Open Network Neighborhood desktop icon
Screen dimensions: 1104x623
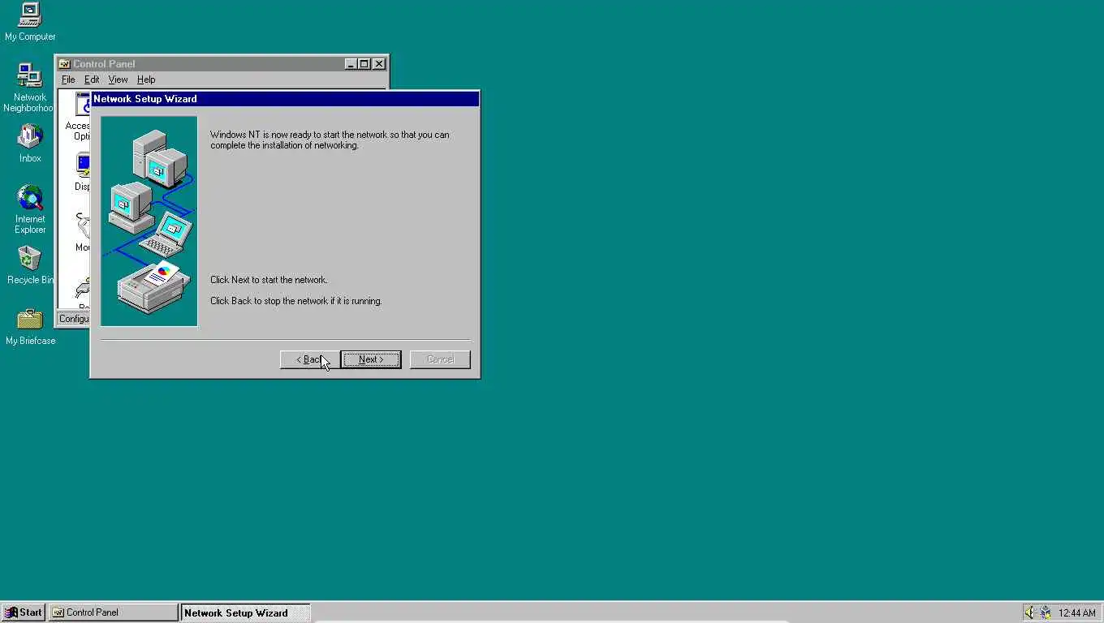click(29, 88)
